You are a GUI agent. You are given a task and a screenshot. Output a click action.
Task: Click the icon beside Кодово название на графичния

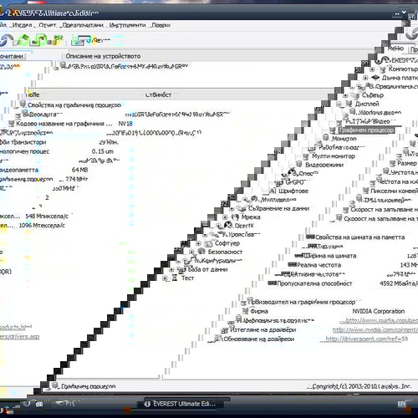point(11,123)
